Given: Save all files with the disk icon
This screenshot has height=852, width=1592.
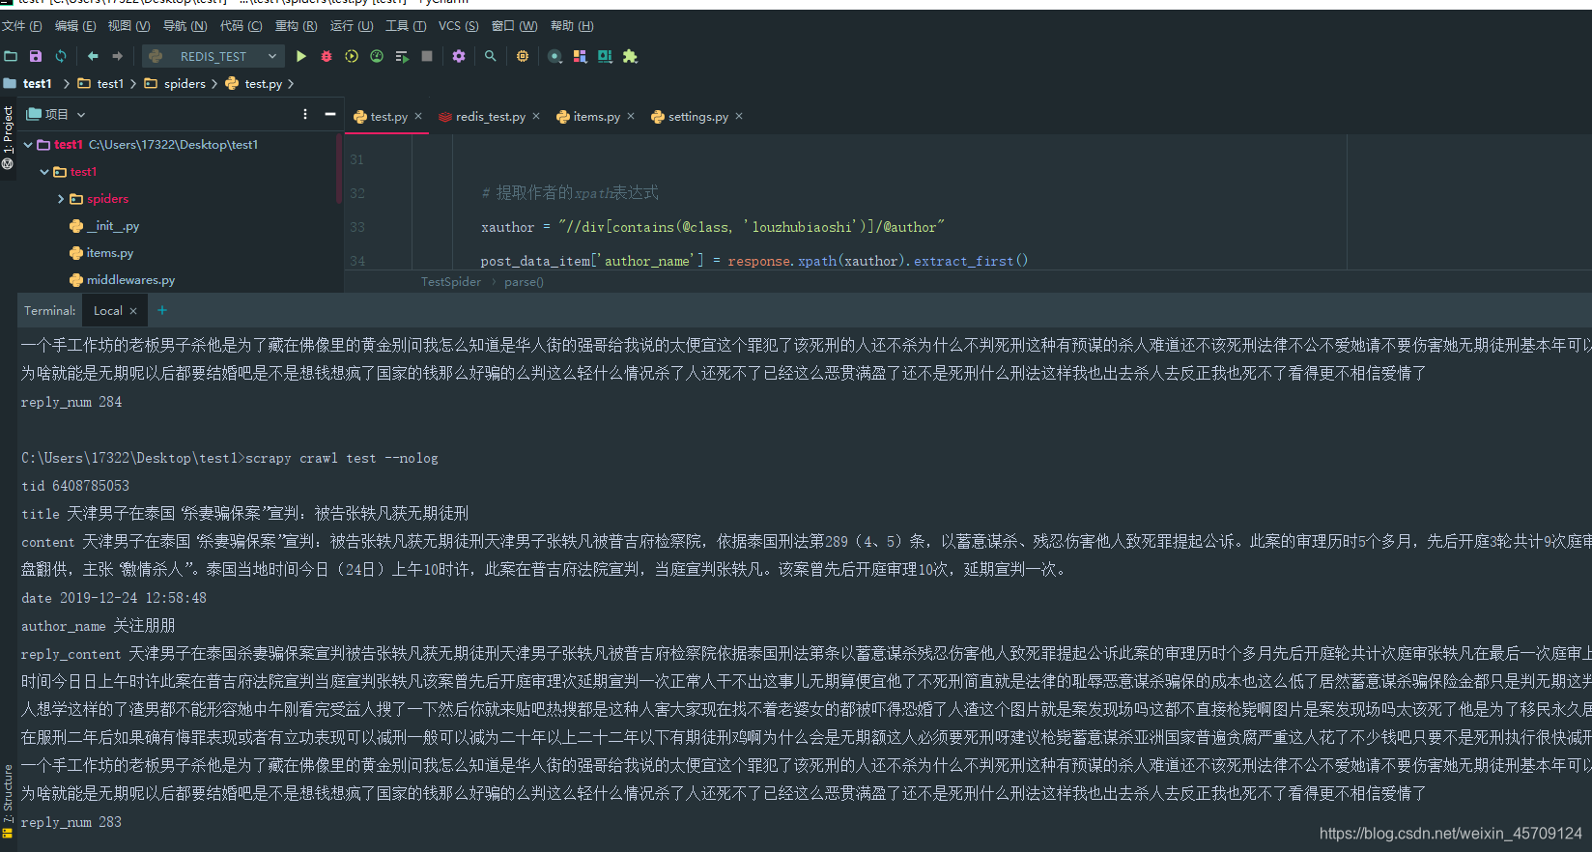Looking at the screenshot, I should point(36,56).
